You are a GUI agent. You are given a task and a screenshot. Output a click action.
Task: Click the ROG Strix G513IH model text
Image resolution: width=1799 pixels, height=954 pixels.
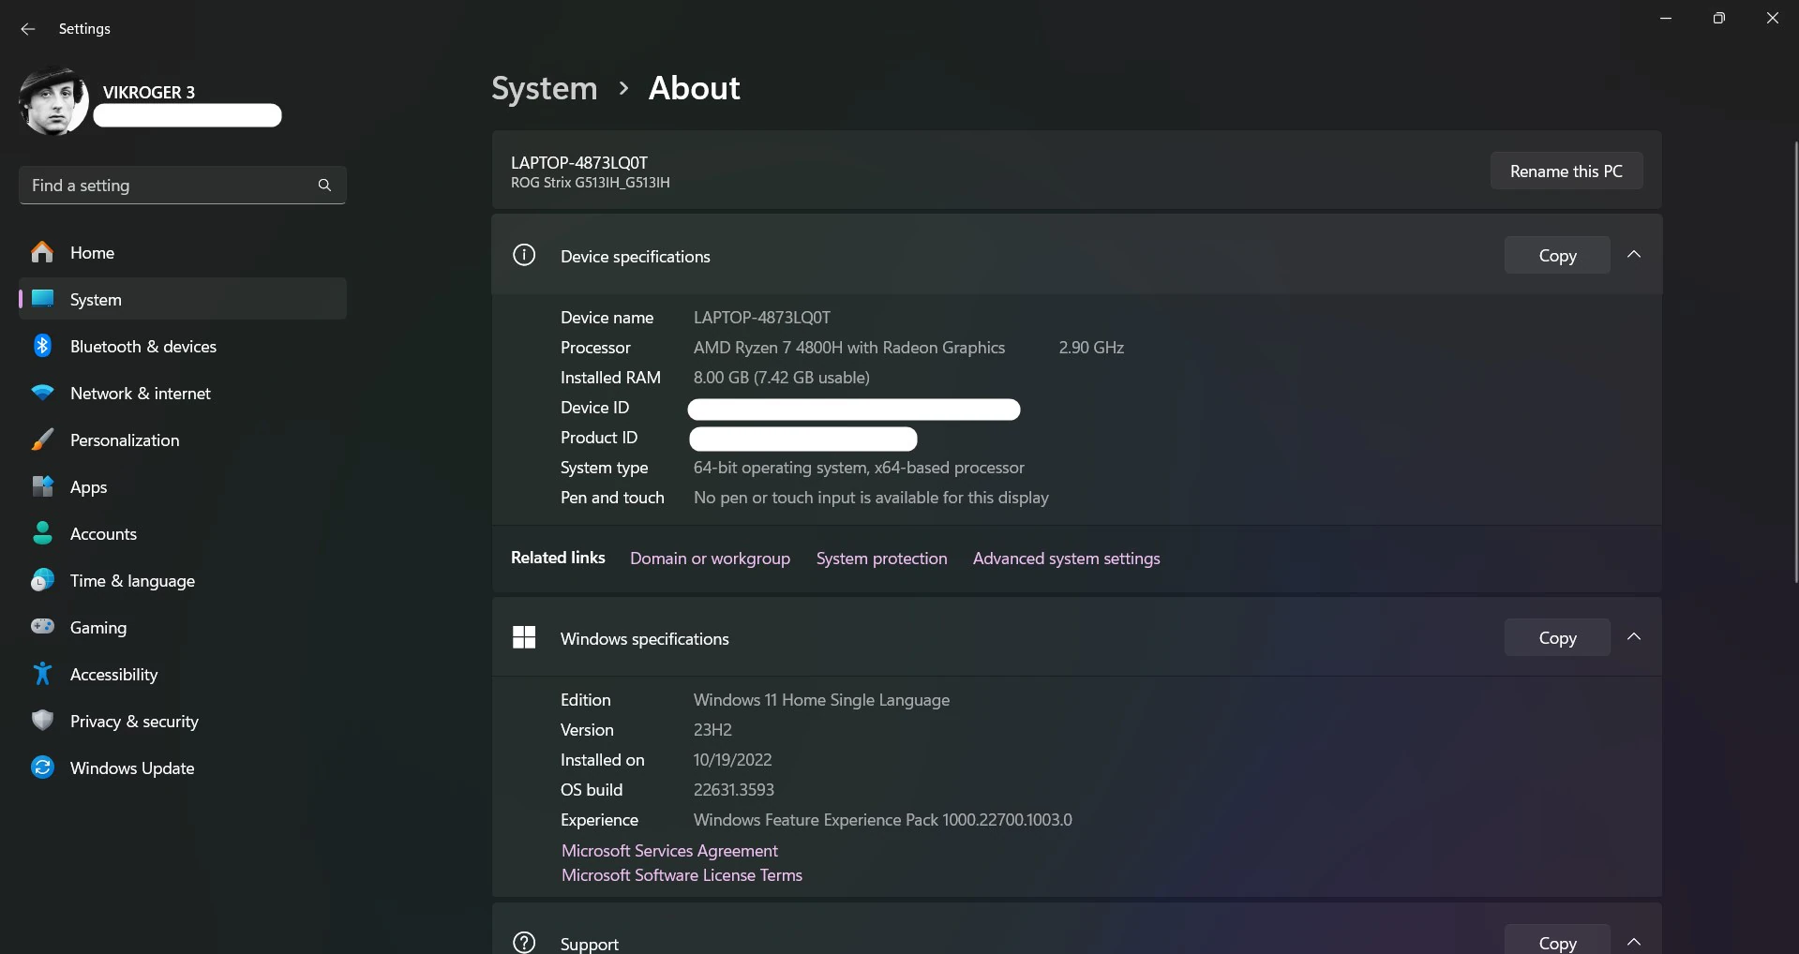click(591, 183)
